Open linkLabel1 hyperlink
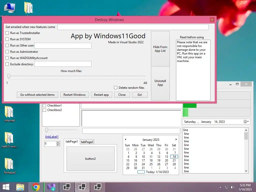 pyautogui.click(x=52, y=137)
